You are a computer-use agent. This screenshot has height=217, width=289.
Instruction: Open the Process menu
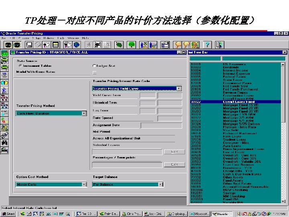[x=24, y=38]
